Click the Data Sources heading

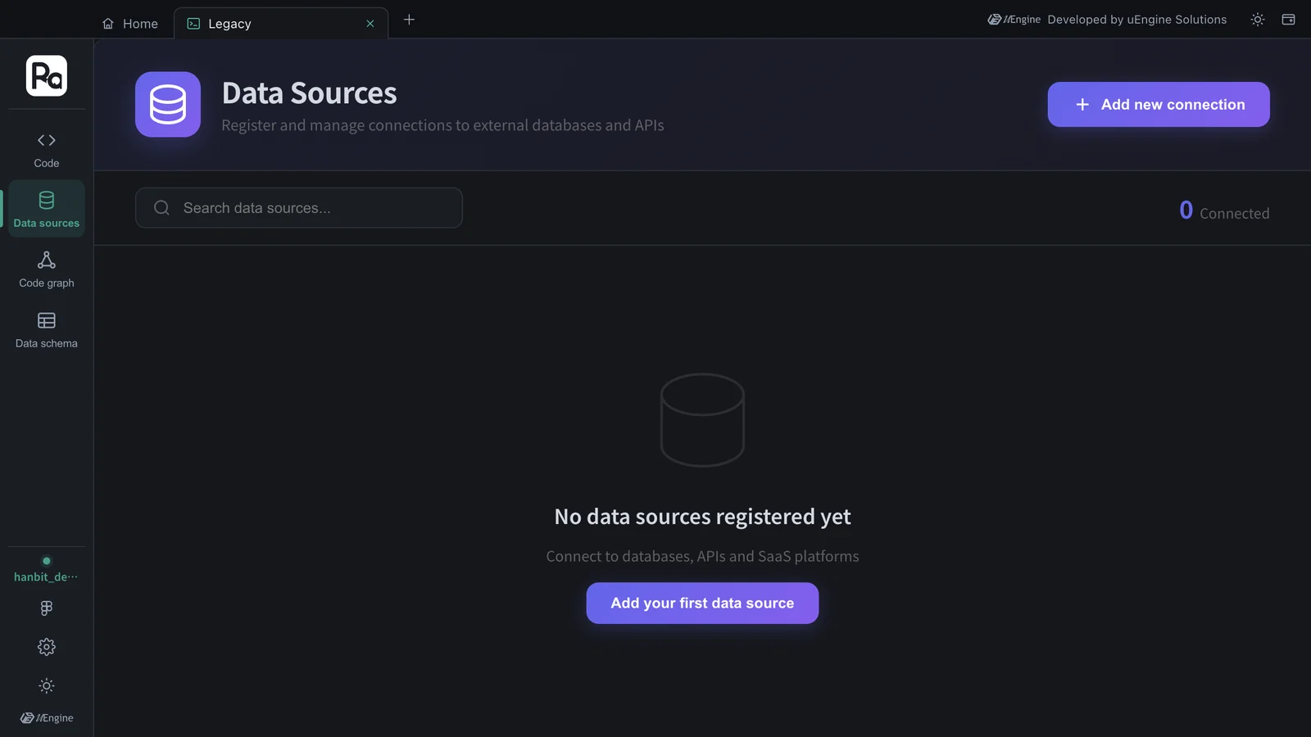coord(310,93)
